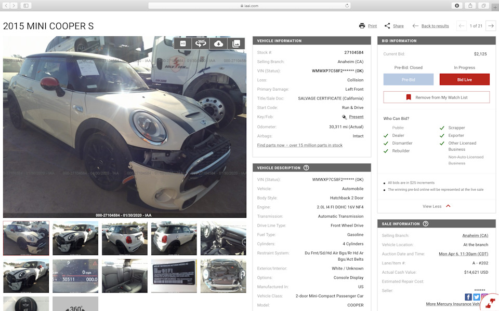Screen dimensions: 499x311
Task: Select first thumbnail of front left view
Action: click(x=26, y=238)
